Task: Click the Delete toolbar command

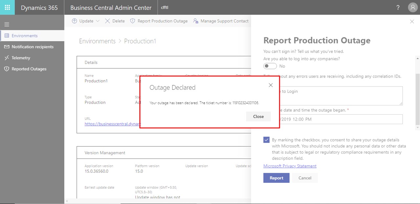Action: click(x=115, y=21)
